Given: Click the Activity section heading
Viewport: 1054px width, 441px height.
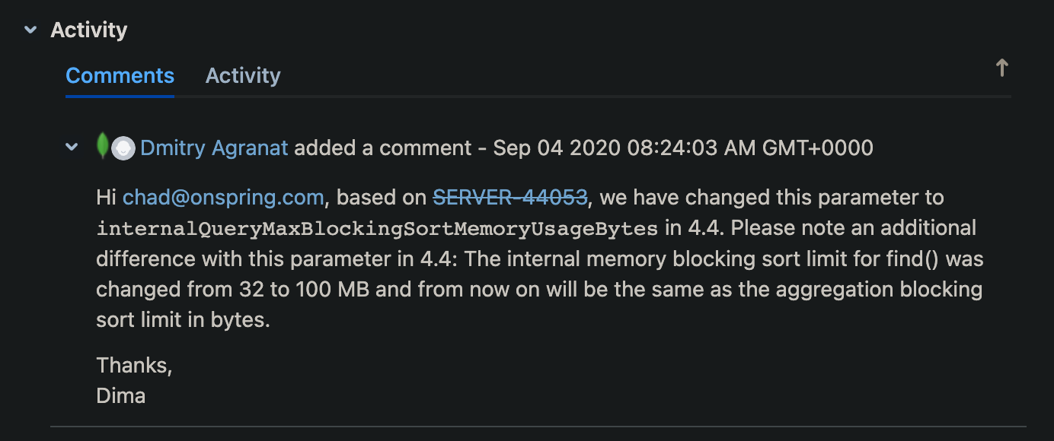Looking at the screenshot, I should 89,30.
